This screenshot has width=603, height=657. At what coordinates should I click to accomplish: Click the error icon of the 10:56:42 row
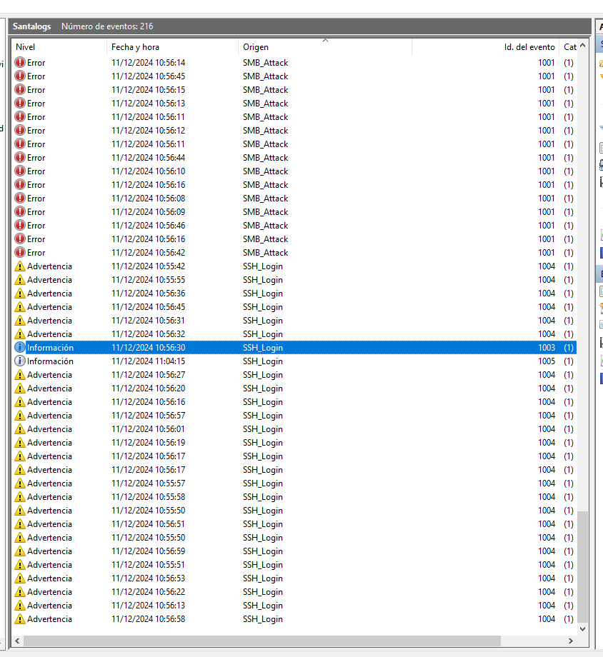coord(20,253)
